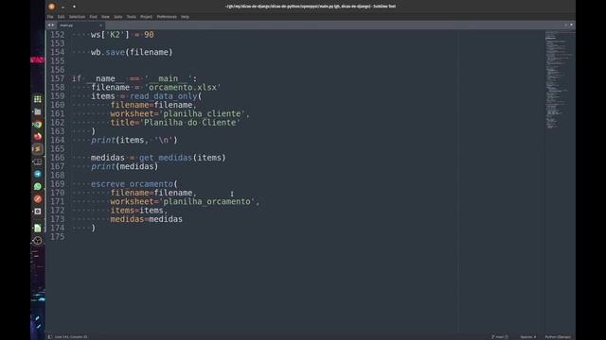The height and width of the screenshot is (340, 606).
Task: Open the View menu
Action: tap(105, 17)
